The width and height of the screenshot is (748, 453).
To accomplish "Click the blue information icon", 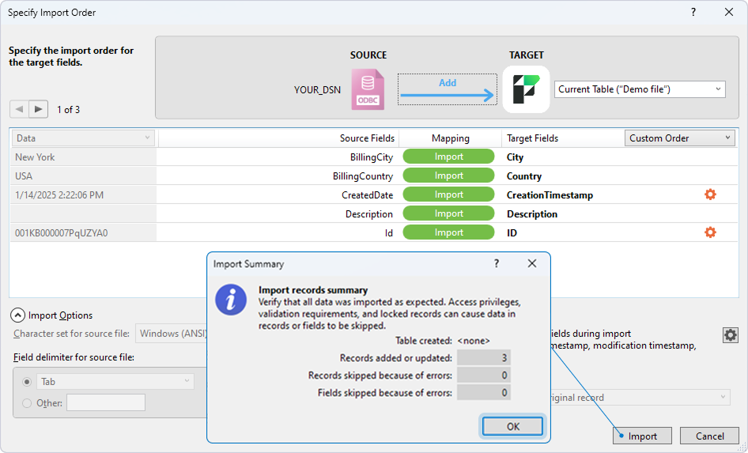I will tap(231, 300).
